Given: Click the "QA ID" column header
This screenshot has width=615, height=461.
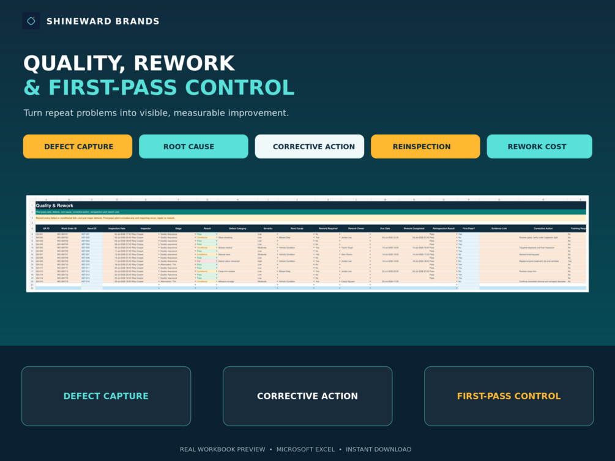Looking at the screenshot, I should pyautogui.click(x=46, y=228).
